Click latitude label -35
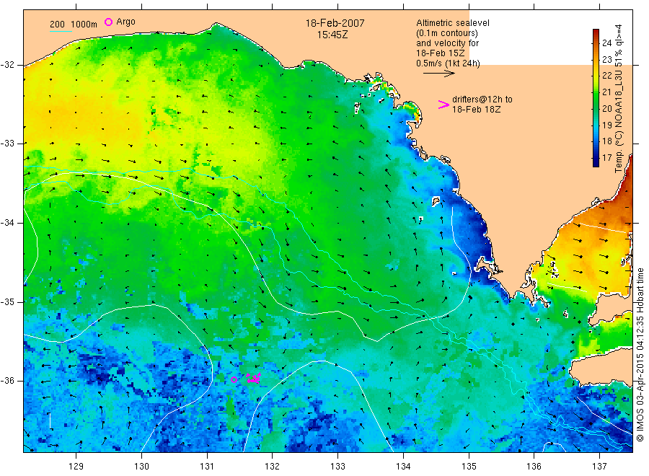 pos(7,301)
